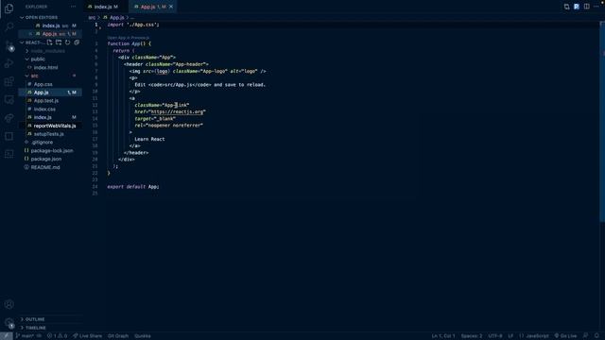Select JavaScript language mode
This screenshot has width=605, height=340.
point(534,336)
